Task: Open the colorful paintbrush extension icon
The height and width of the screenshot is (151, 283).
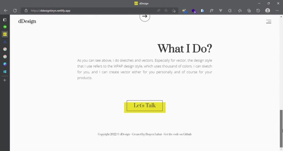Action: (x=184, y=11)
